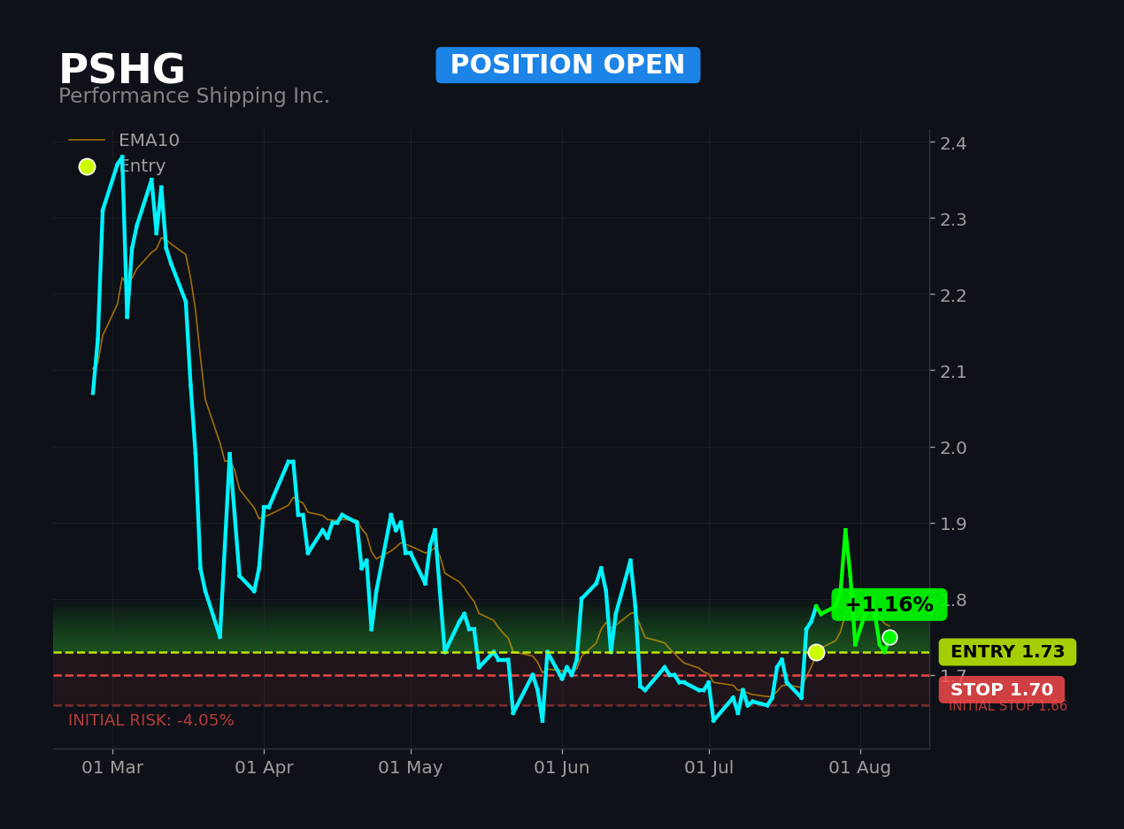The height and width of the screenshot is (829, 1124).
Task: Click the EMA10 legend entry
Action: pos(125,141)
